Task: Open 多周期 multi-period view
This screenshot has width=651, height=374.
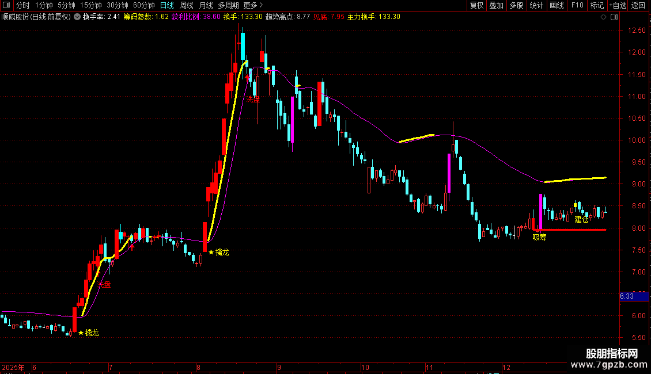Action: coord(228,5)
